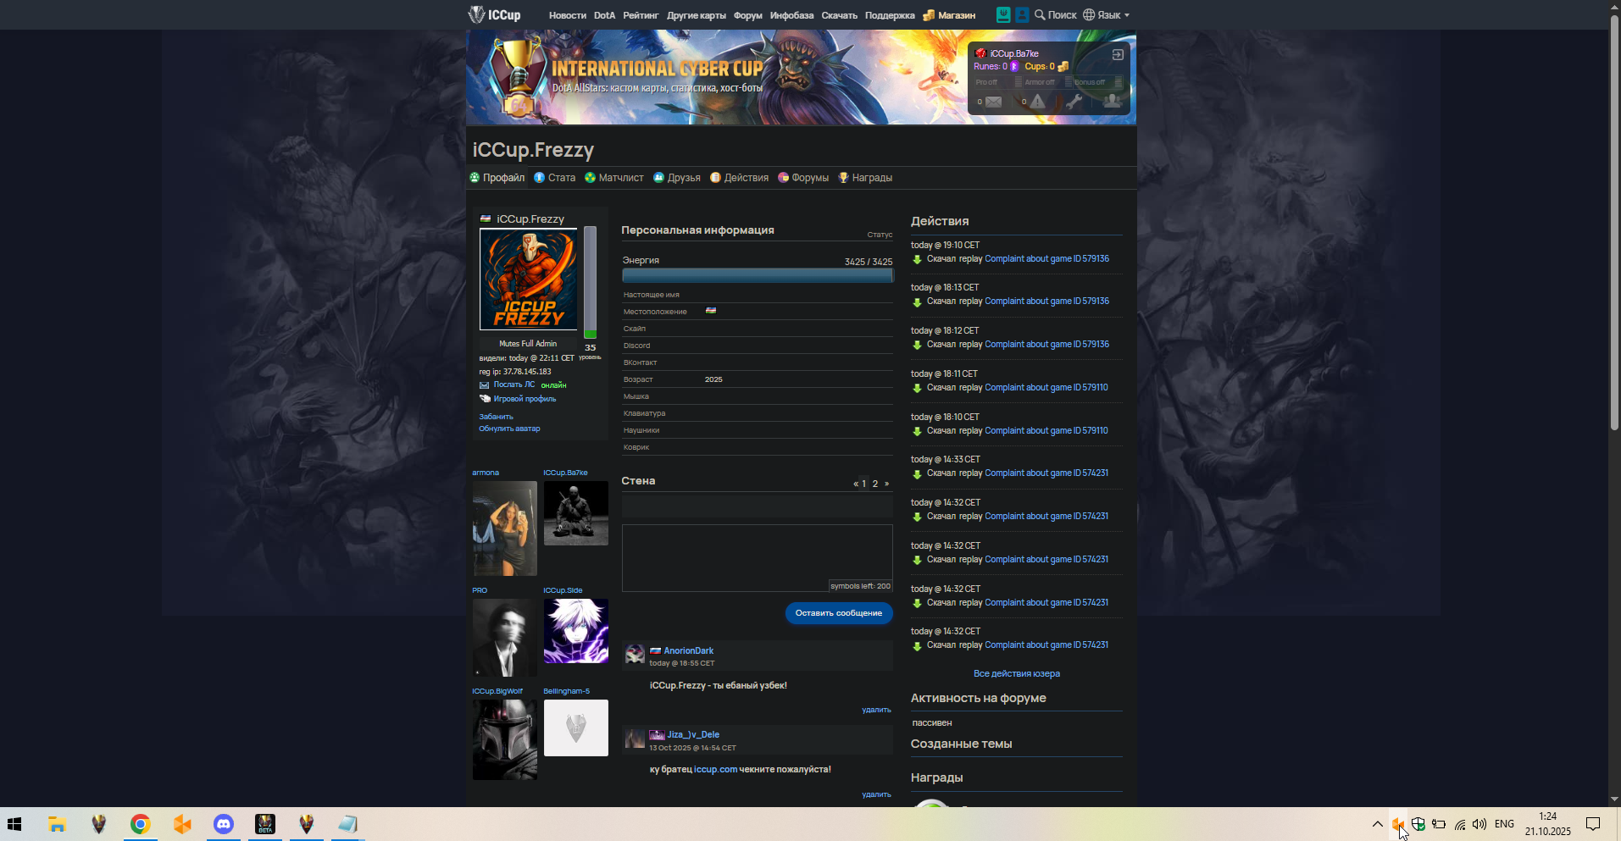Viewport: 1621px width, 841px height.
Task: Click the Оставить сообщение button
Action: (x=839, y=613)
